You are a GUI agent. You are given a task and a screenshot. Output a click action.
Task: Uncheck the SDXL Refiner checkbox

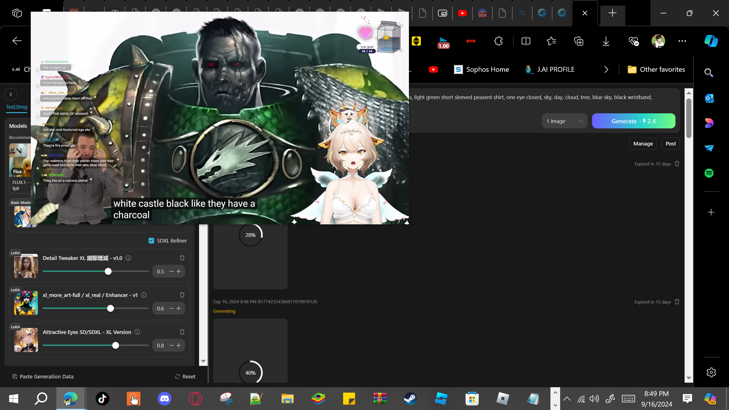coord(151,241)
